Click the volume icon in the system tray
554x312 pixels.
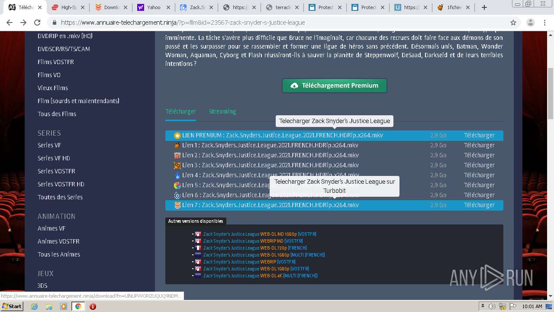[x=492, y=306]
